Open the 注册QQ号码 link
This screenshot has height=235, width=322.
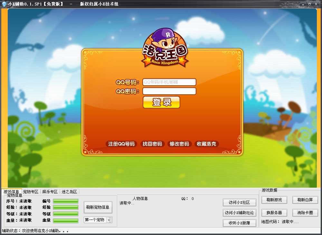(121, 144)
